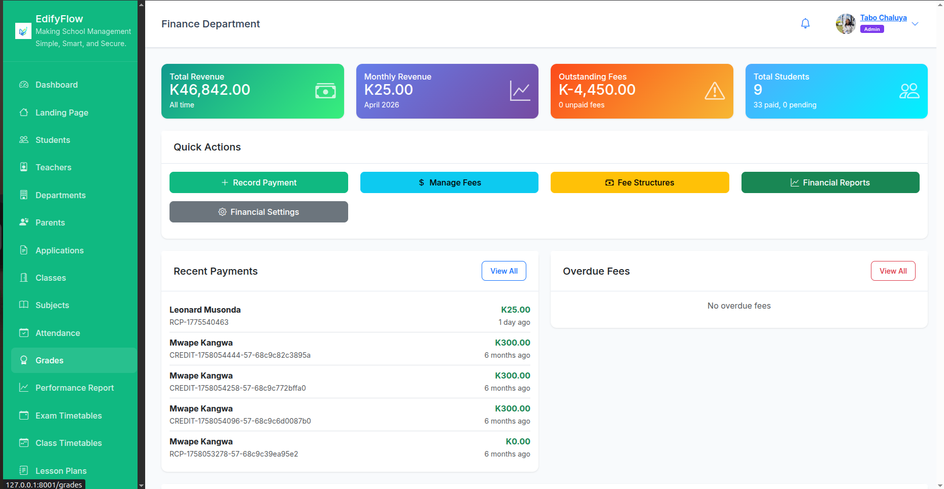Click CREDIT-1758054444-57-68c9c82c3895a reference
This screenshot has width=944, height=489.
point(240,355)
